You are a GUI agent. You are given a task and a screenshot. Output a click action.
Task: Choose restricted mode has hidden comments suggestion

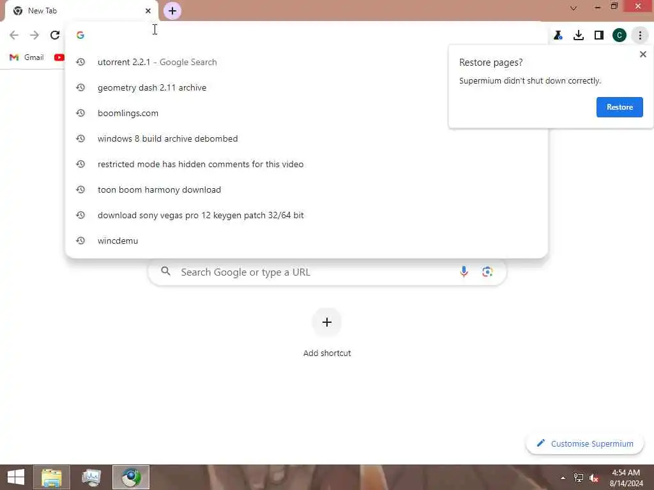coord(307,164)
